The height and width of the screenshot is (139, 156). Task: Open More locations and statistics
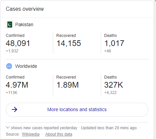77,110
